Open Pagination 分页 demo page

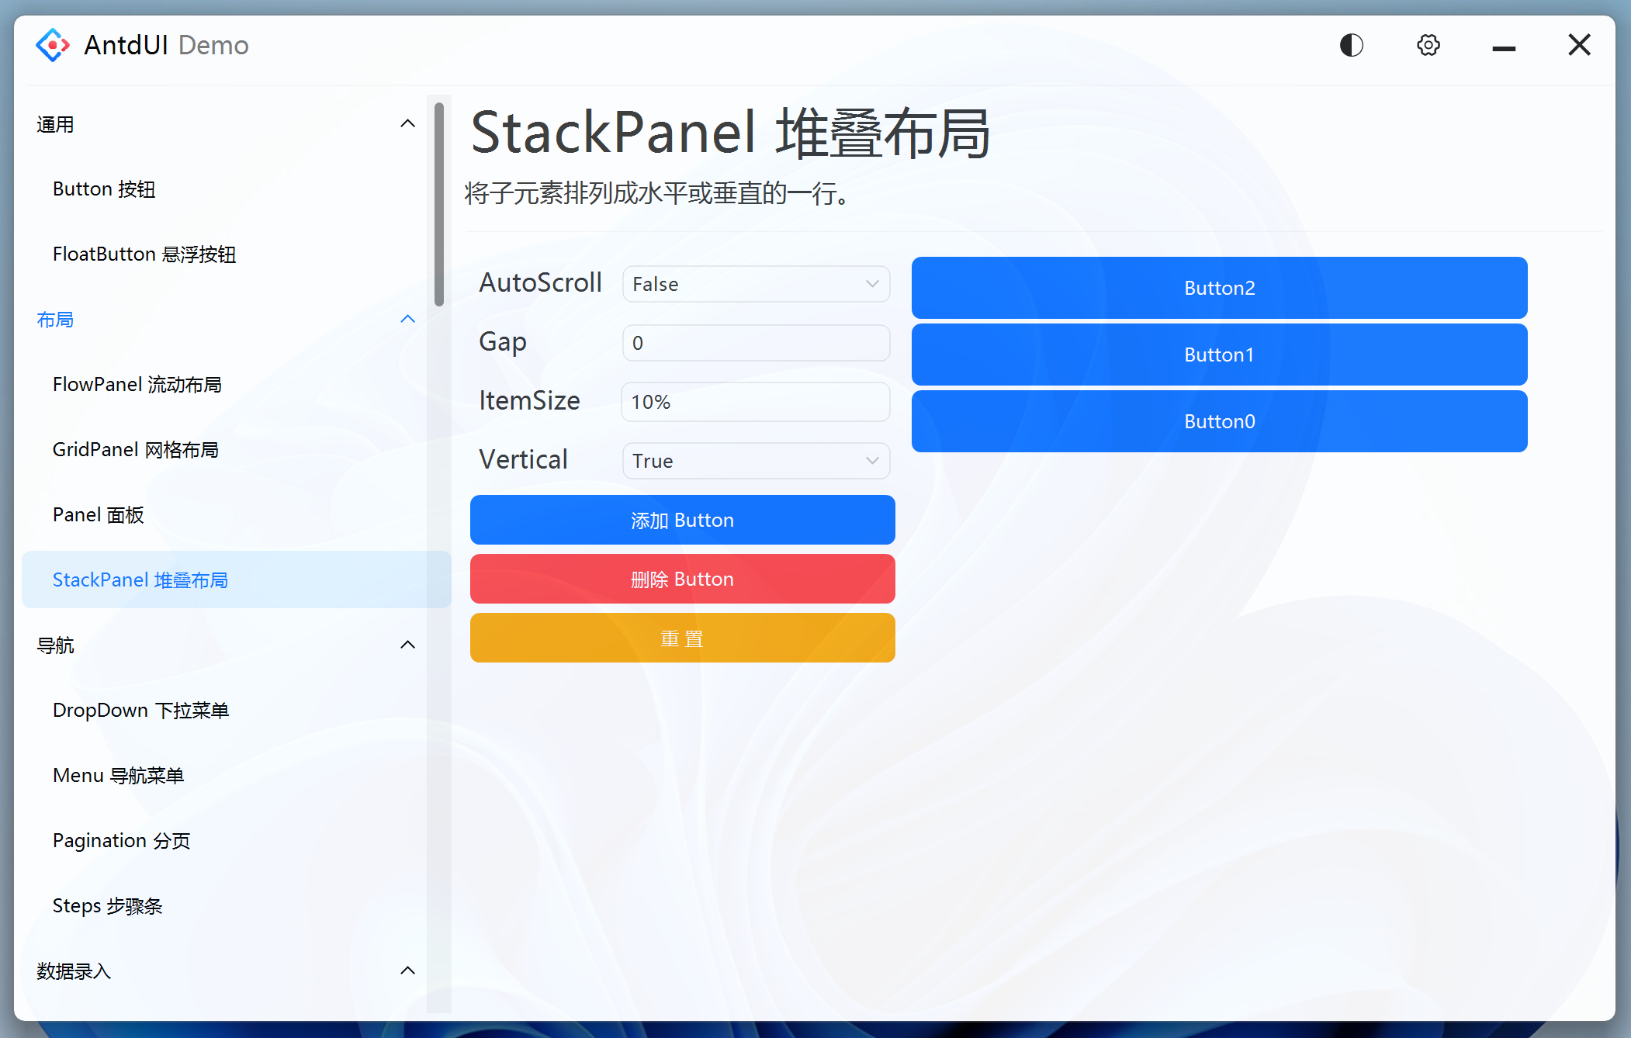pyautogui.click(x=121, y=840)
